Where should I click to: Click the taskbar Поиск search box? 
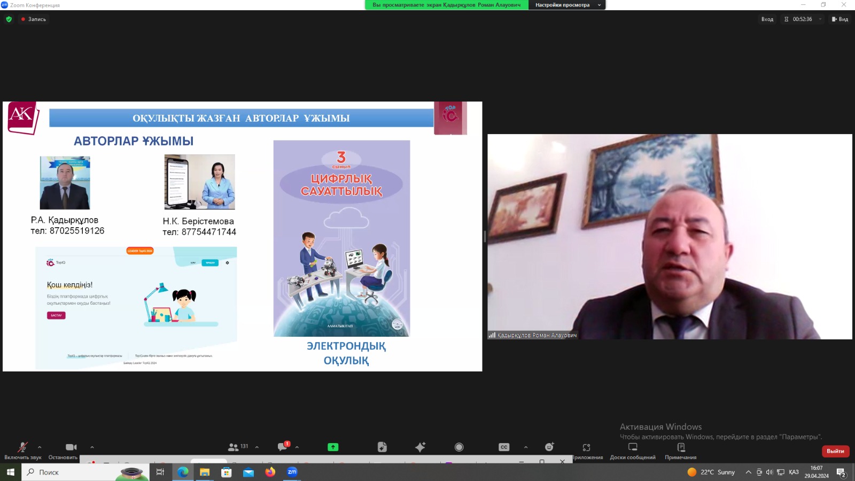point(85,472)
